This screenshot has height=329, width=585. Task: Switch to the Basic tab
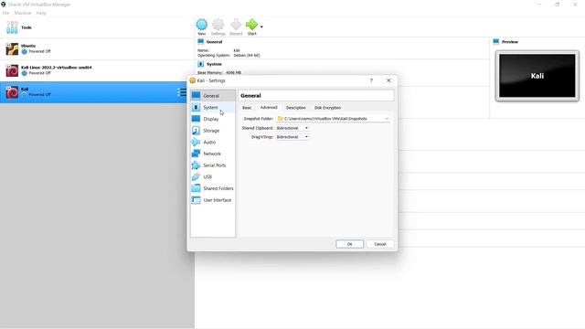coord(247,108)
